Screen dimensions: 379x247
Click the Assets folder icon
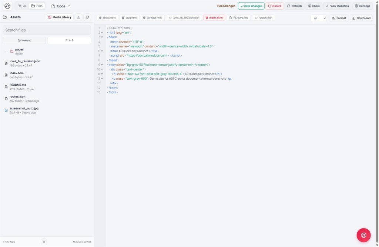pos(4,17)
